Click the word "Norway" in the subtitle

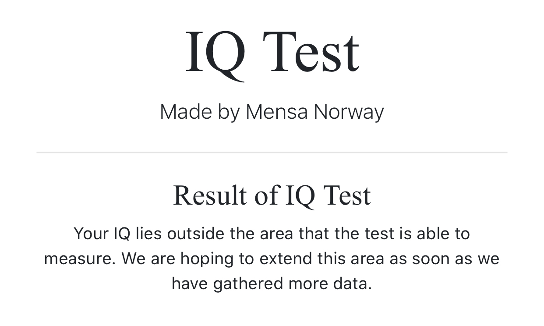click(x=349, y=113)
